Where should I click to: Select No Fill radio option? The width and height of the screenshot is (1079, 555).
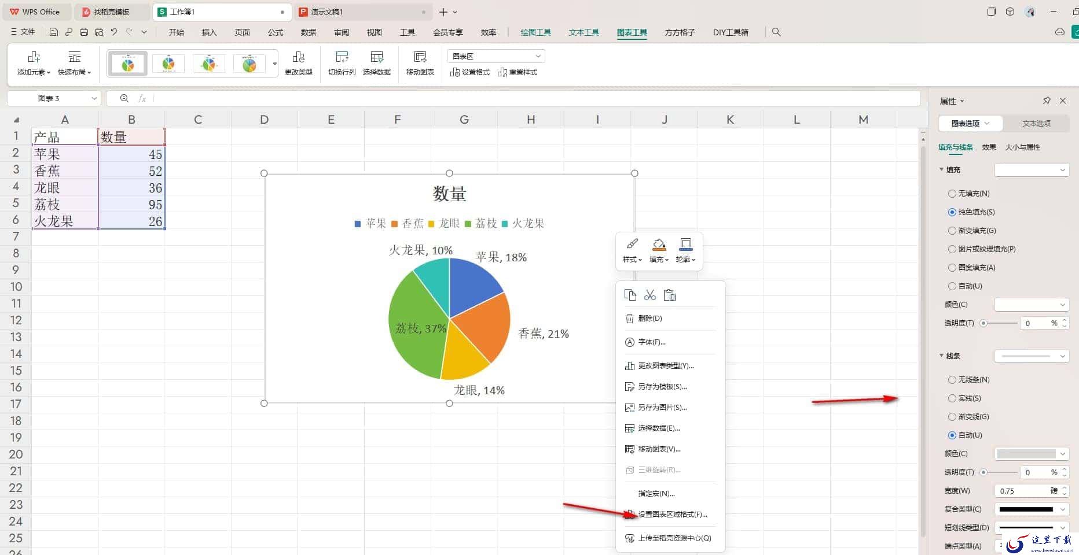click(952, 194)
